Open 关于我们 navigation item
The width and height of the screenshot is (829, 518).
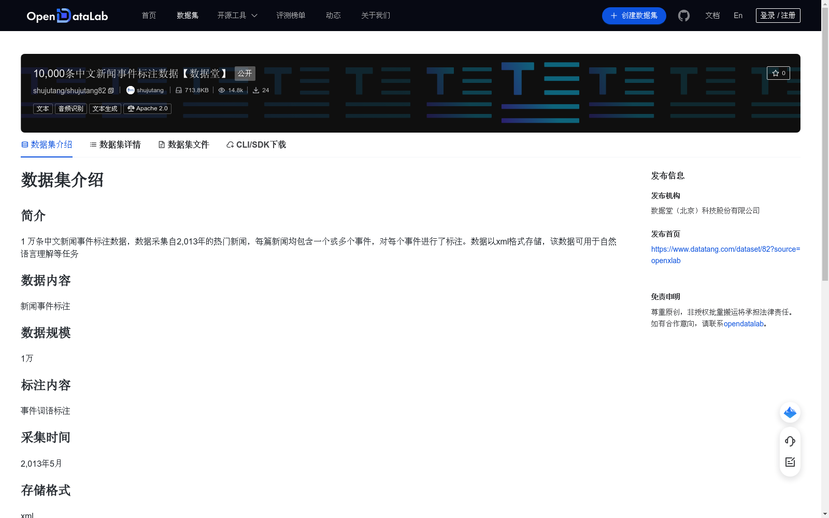(x=376, y=16)
